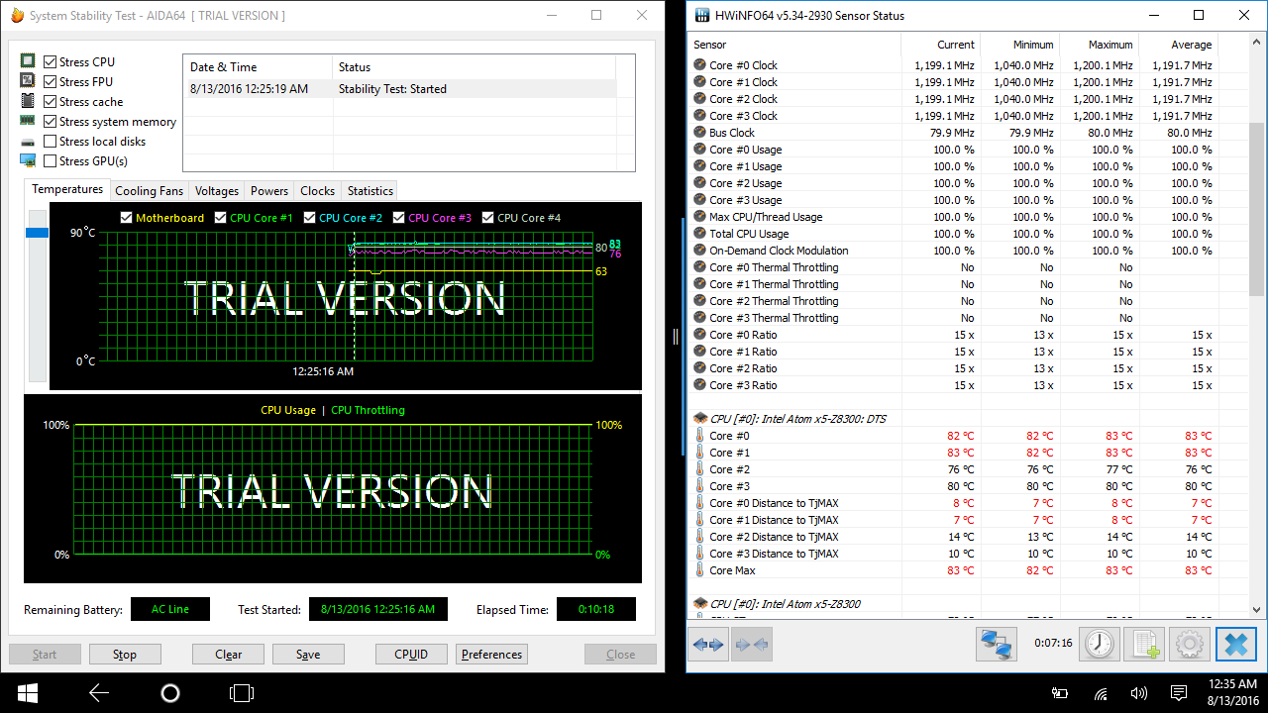The width and height of the screenshot is (1268, 713).
Task: Open Task View on the taskbar
Action: tap(242, 693)
